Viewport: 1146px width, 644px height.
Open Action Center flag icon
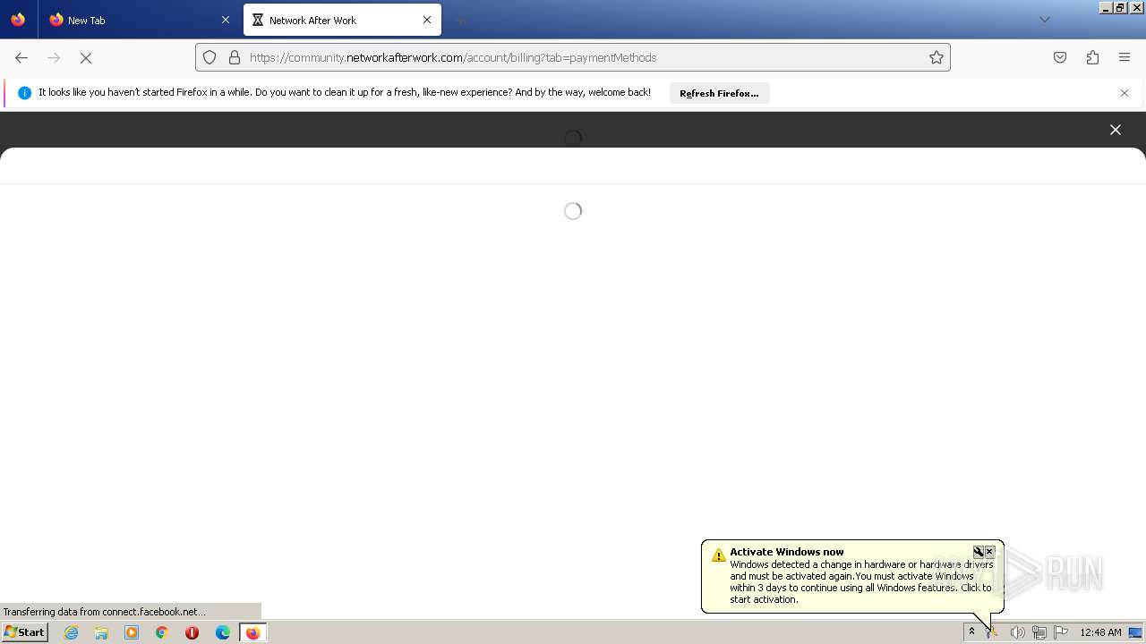1061,632
